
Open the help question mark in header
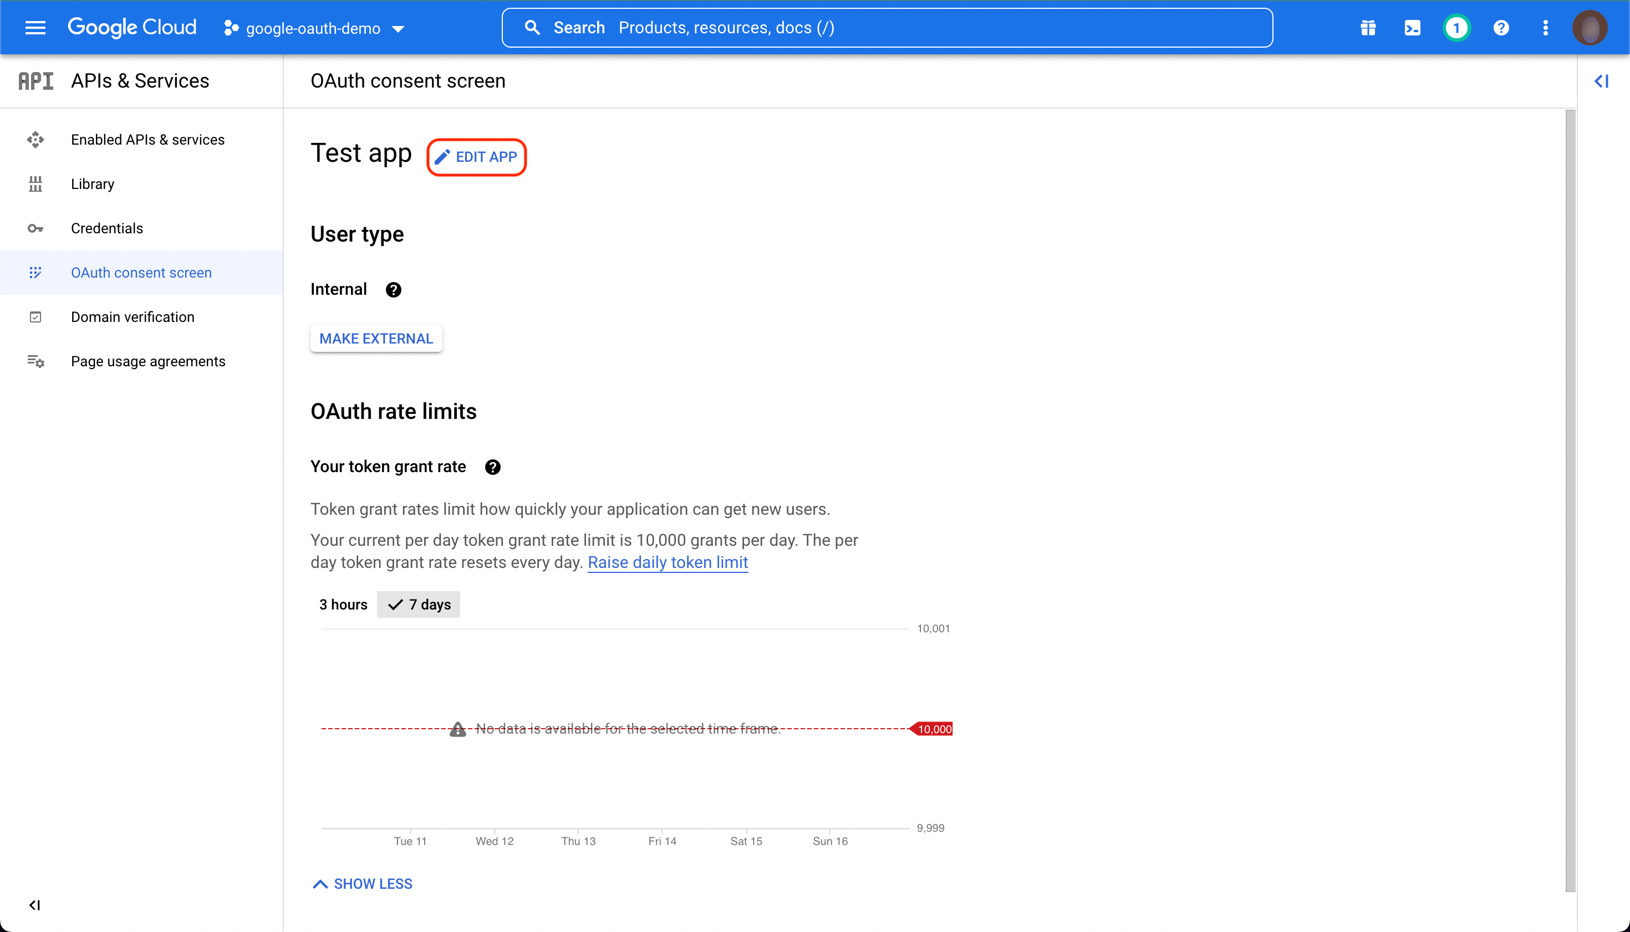coord(1501,28)
